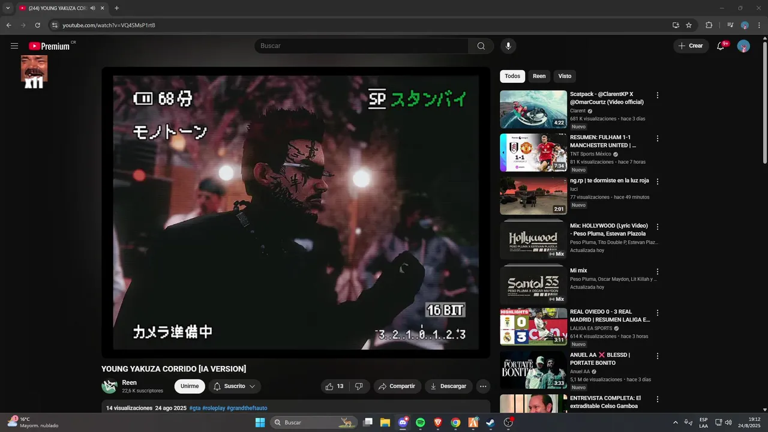
Task: Click Windows taskbar search box
Action: (313, 422)
